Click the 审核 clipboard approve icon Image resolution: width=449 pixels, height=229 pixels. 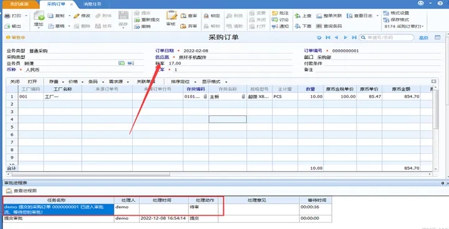171,16
